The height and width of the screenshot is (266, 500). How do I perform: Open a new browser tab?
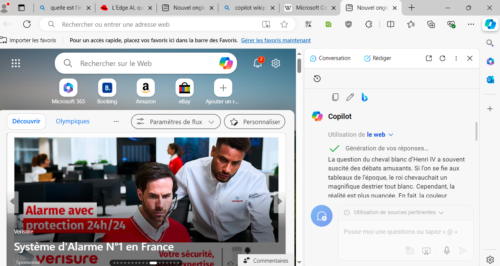point(411,8)
